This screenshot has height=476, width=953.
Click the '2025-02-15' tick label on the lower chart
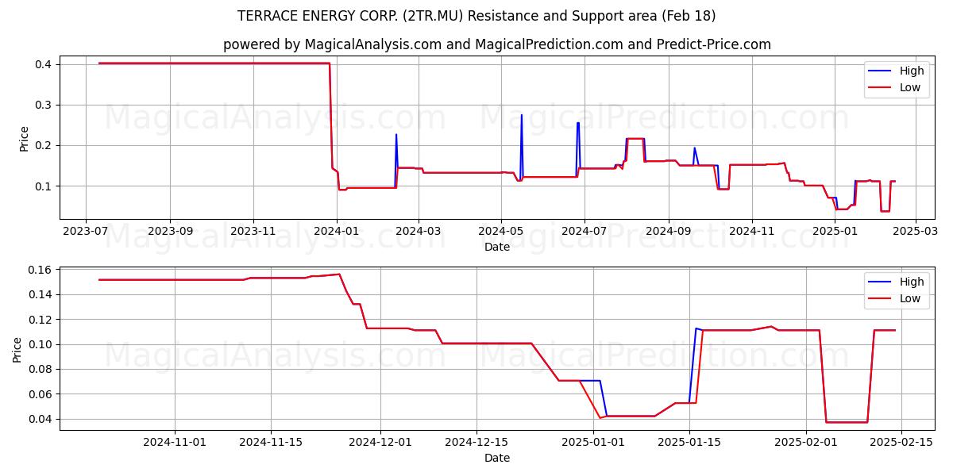click(902, 442)
